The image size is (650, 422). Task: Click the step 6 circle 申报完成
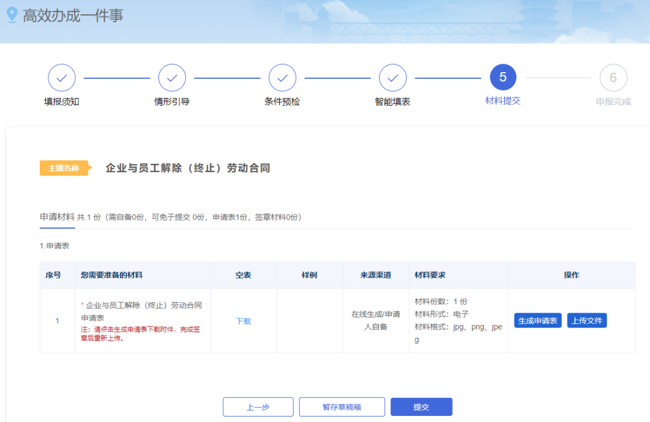(613, 78)
